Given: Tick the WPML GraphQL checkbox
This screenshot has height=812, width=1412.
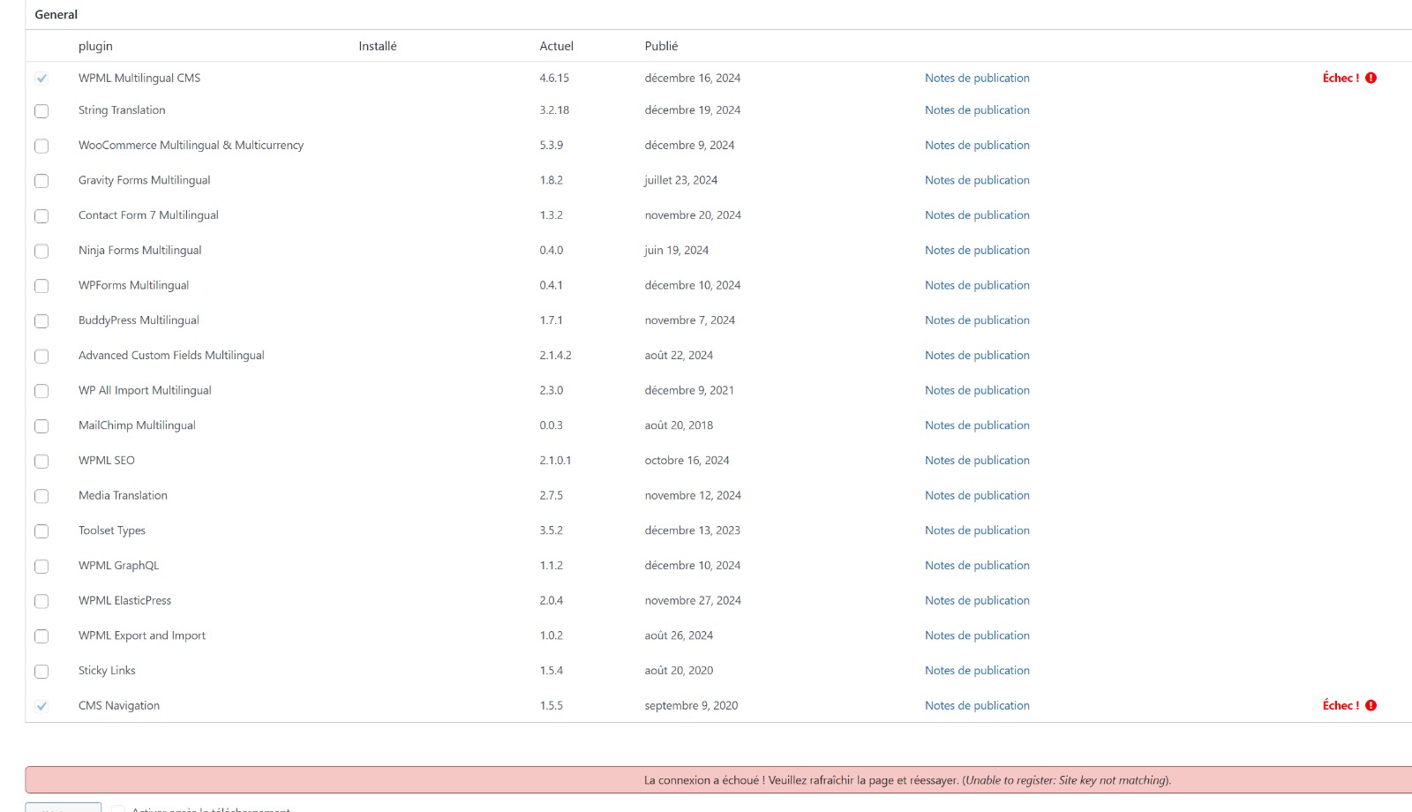Looking at the screenshot, I should (x=41, y=567).
